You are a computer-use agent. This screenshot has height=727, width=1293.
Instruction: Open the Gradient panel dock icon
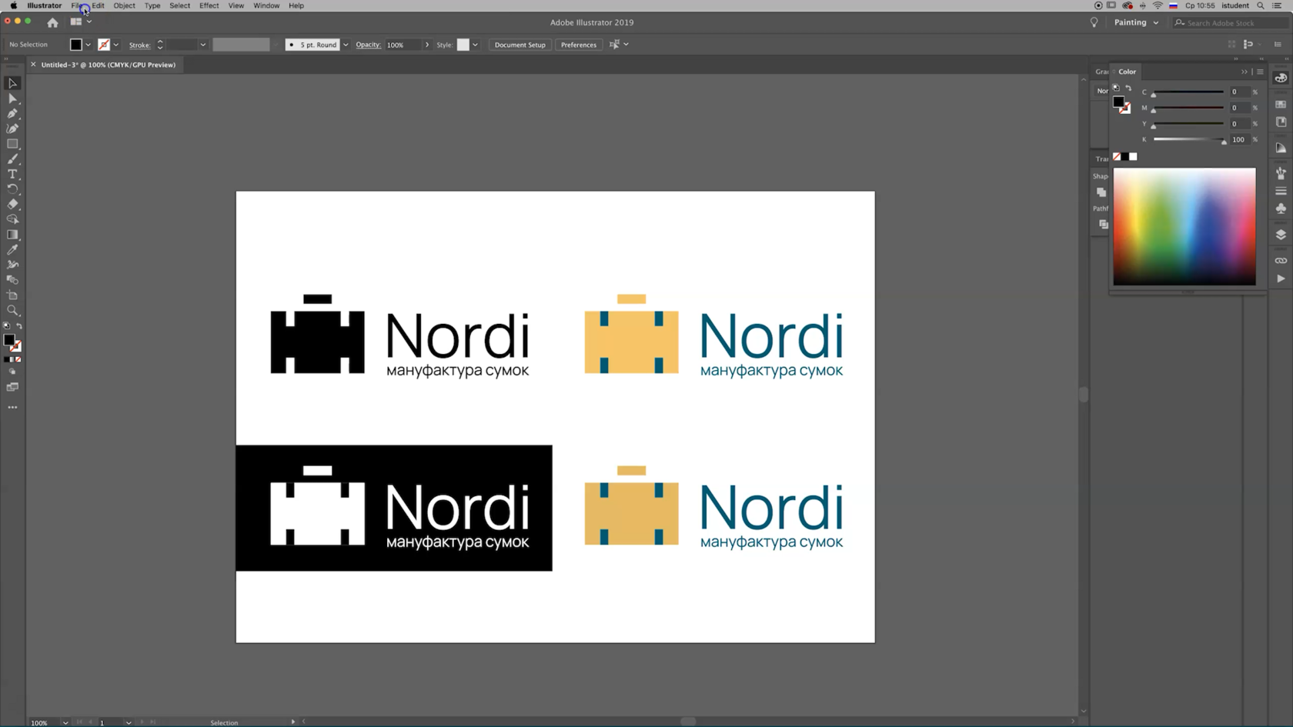click(x=1281, y=147)
